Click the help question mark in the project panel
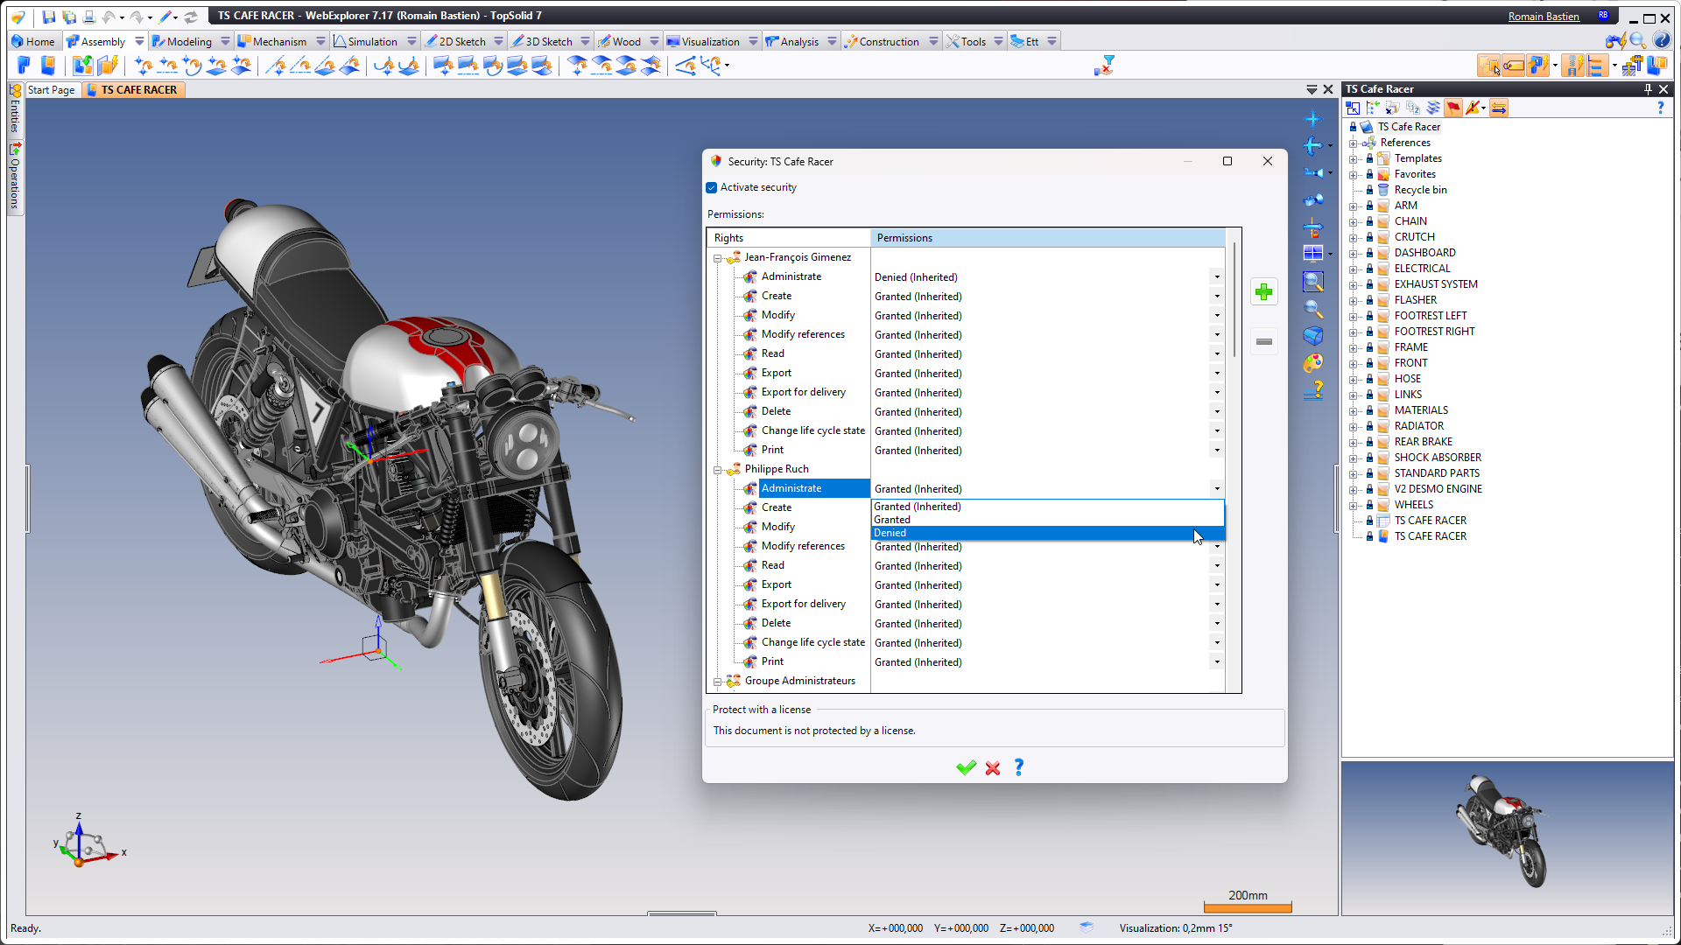This screenshot has height=945, width=1681. tap(1660, 108)
